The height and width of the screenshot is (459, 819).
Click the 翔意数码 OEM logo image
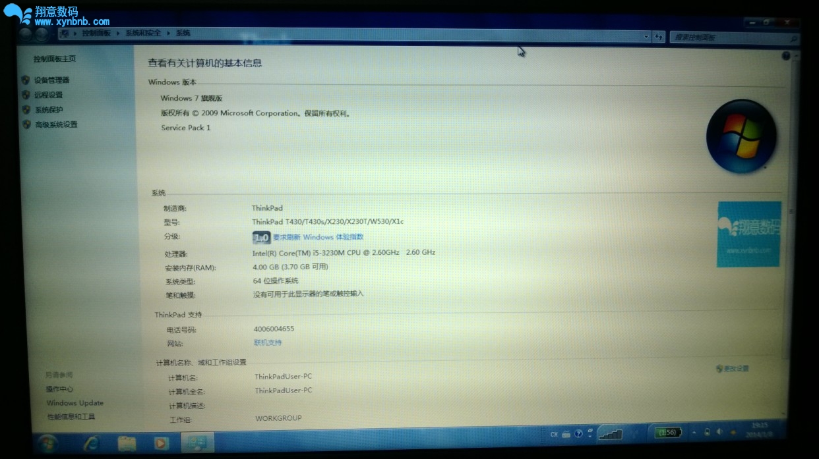pyautogui.click(x=748, y=234)
